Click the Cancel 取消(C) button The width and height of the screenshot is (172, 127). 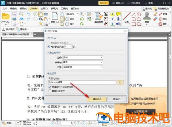coord(117,99)
